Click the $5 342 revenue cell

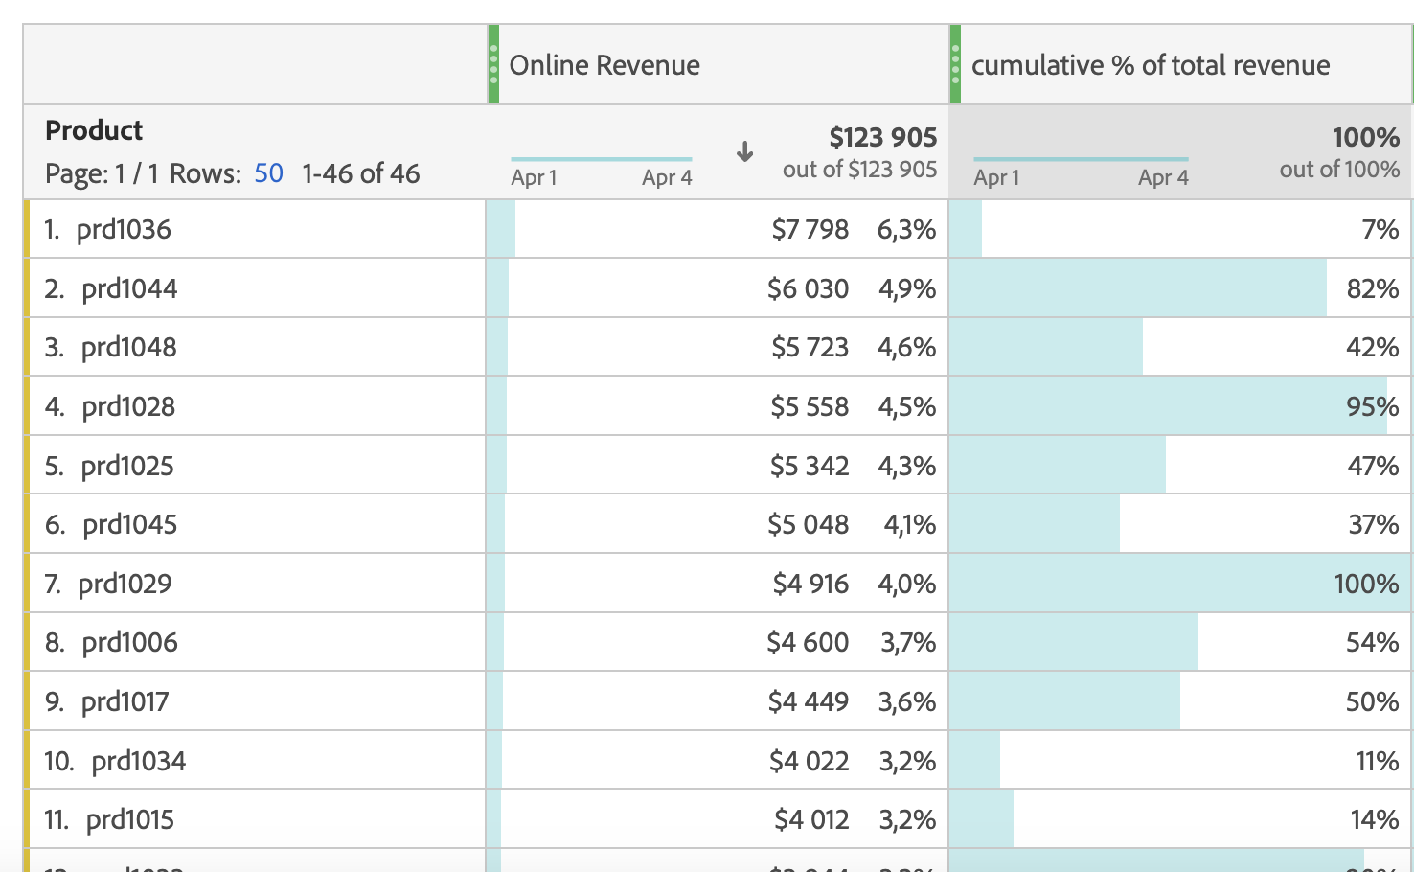click(x=718, y=466)
